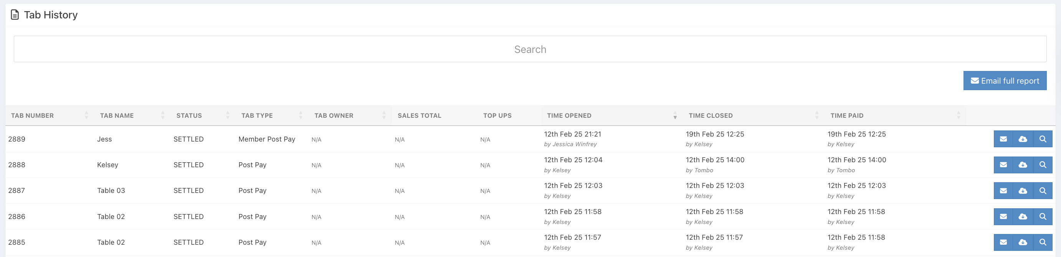The image size is (1061, 257).
Task: Focus the Search input field
Action: [x=530, y=49]
